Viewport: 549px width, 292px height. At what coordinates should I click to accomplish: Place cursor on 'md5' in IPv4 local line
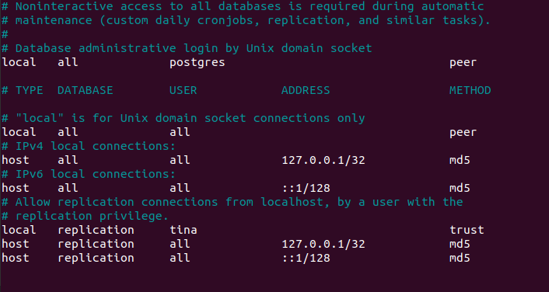460,160
